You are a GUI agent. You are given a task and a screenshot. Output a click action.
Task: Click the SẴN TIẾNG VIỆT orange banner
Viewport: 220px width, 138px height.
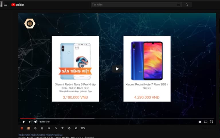(75, 71)
